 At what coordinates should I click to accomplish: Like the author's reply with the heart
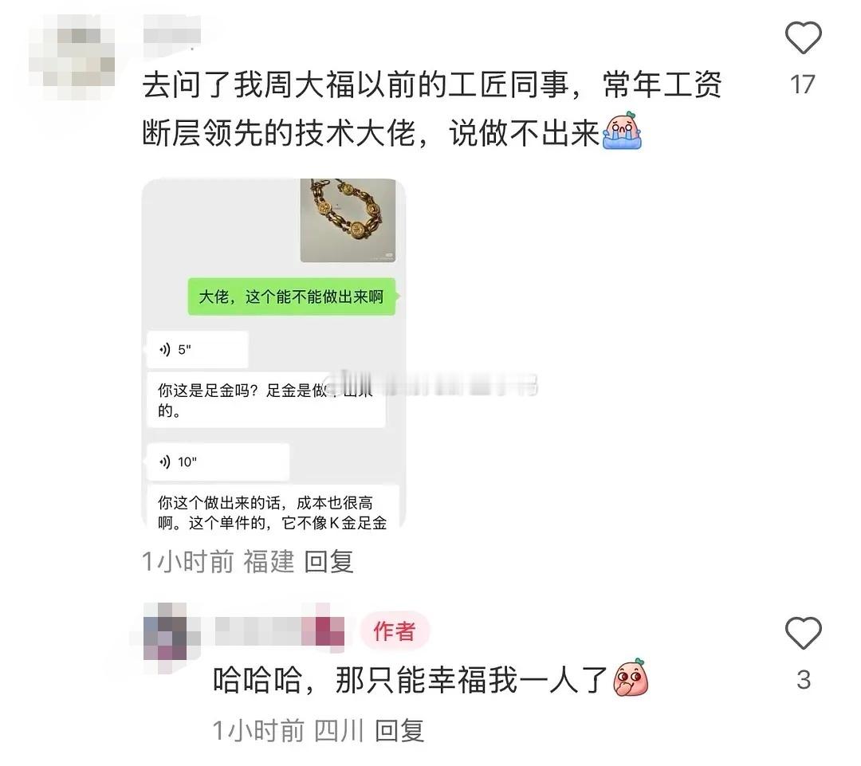point(803,633)
